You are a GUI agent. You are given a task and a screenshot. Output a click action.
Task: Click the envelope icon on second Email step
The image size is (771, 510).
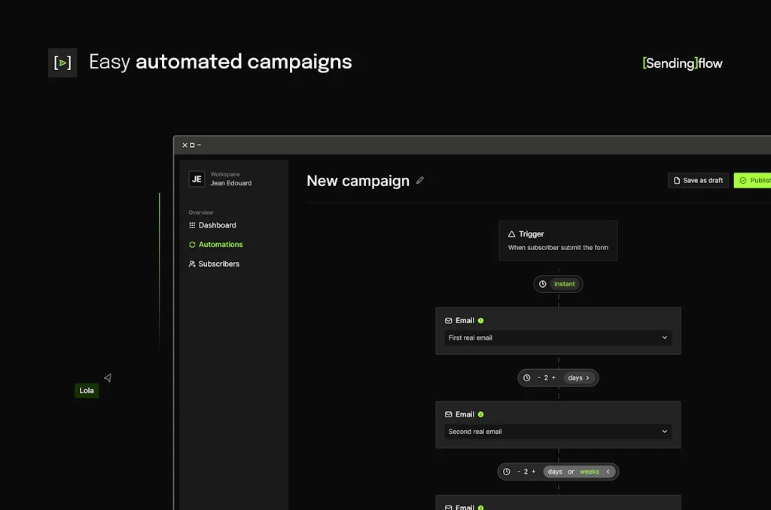coord(449,414)
